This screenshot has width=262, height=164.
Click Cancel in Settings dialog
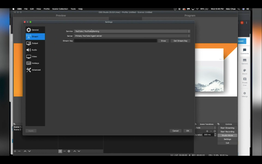[x=176, y=131]
